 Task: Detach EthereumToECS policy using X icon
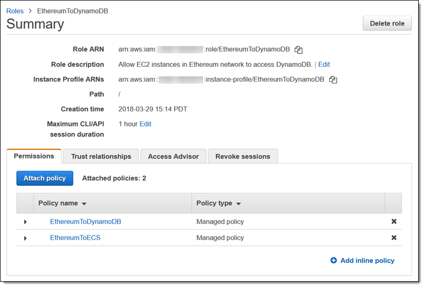coord(394,238)
